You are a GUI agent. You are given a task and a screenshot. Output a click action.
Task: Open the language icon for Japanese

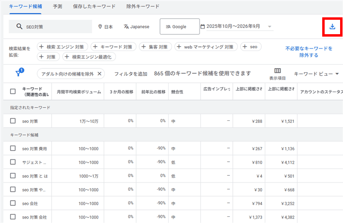tap(126, 26)
